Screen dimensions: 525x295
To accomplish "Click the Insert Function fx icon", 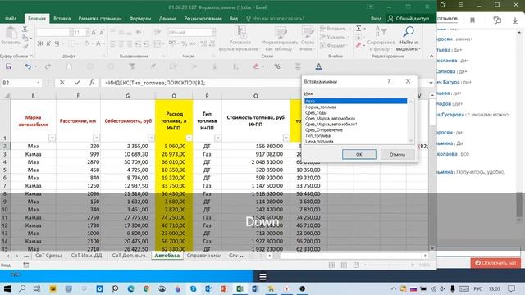I will click(91, 82).
